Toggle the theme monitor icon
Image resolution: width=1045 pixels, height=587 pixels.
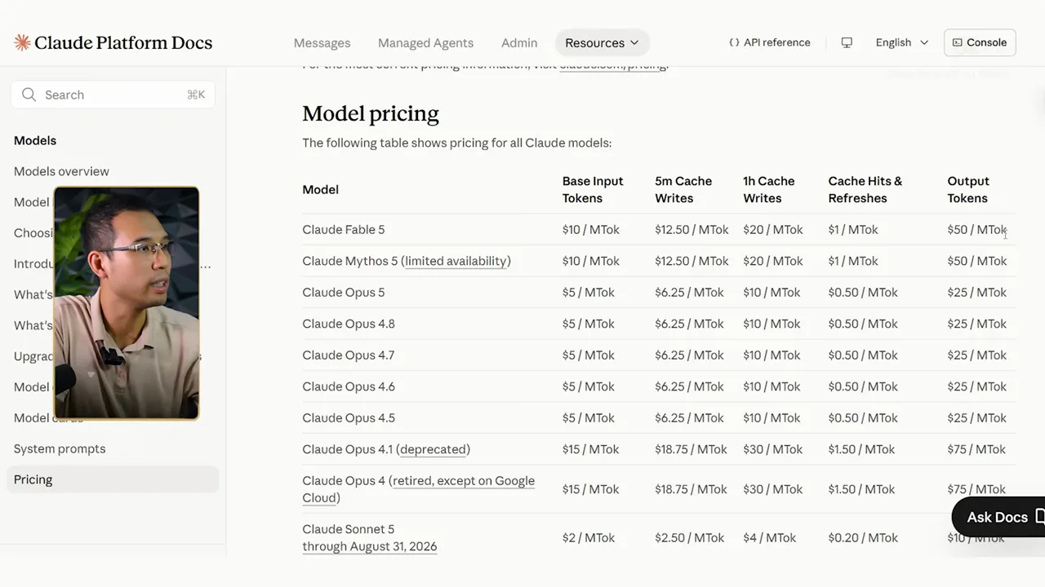tap(847, 42)
